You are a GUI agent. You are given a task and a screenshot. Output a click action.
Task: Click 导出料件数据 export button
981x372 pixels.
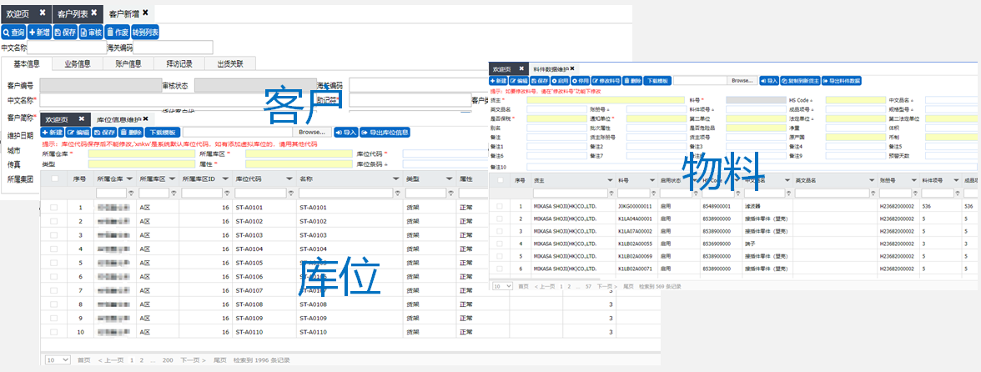point(843,81)
